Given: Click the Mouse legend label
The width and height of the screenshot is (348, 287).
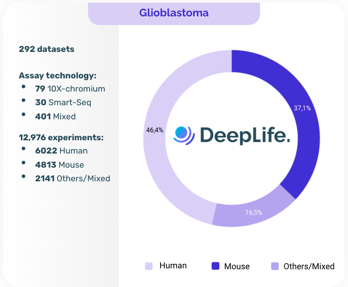Looking at the screenshot, I should pyautogui.click(x=237, y=266).
